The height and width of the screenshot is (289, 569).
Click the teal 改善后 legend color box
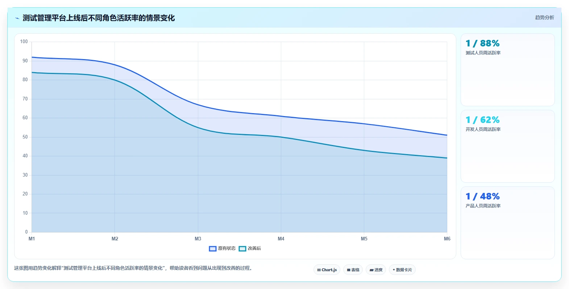point(242,248)
